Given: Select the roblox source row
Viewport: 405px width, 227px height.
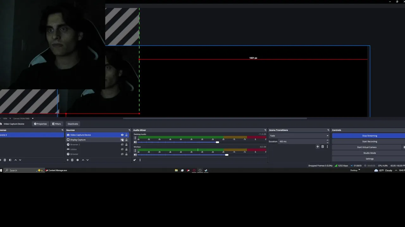Looking at the screenshot, I should click(97, 149).
